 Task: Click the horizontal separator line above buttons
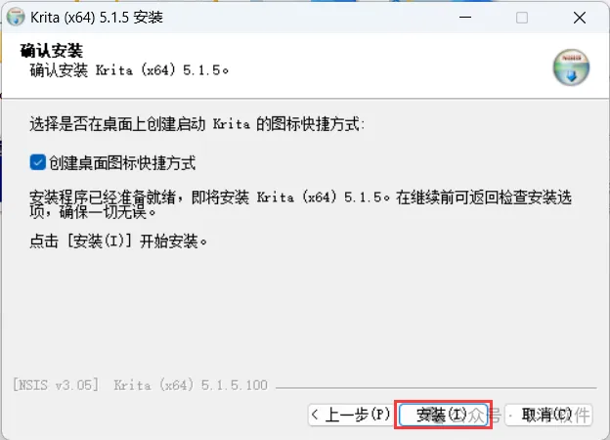(436, 388)
